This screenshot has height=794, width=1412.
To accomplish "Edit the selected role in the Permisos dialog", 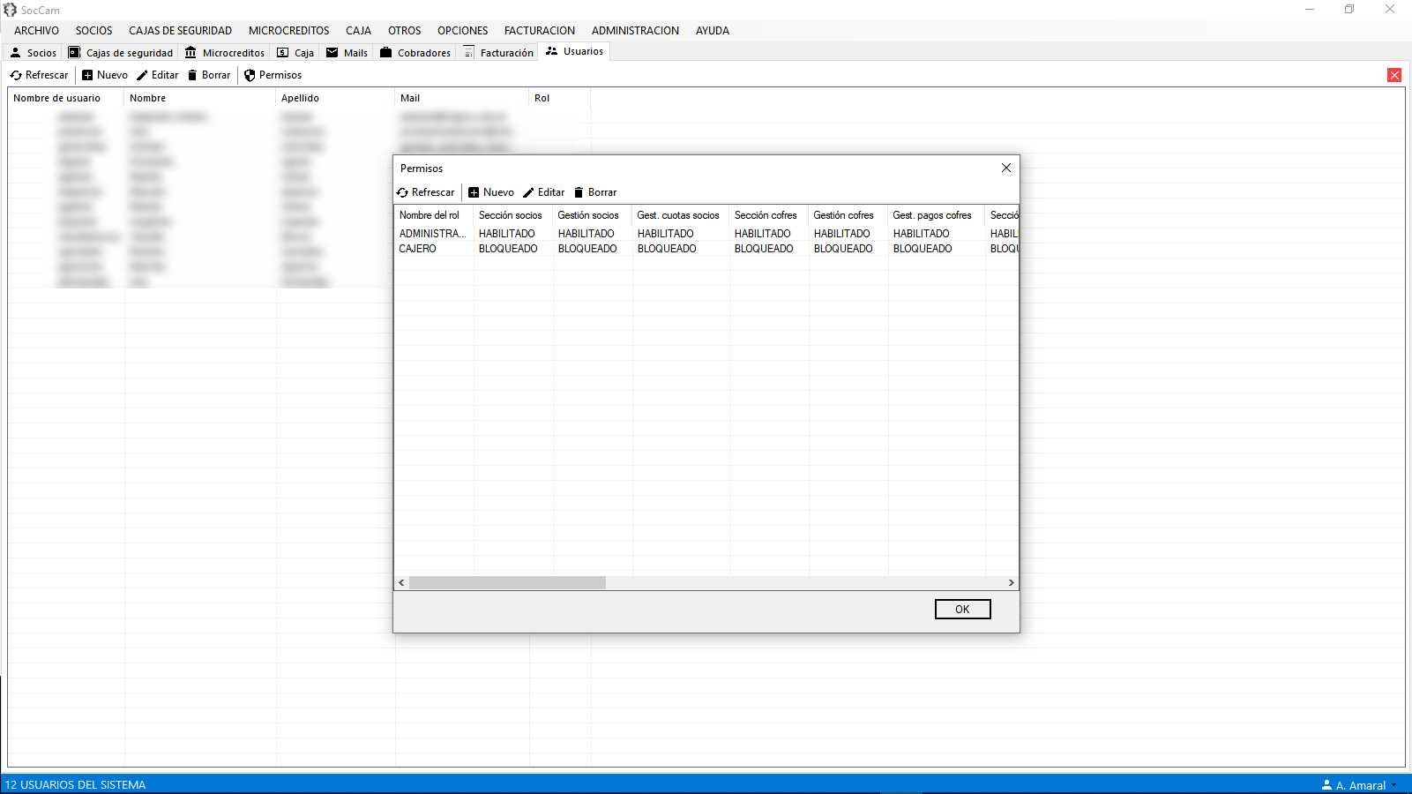I will pos(544,192).
